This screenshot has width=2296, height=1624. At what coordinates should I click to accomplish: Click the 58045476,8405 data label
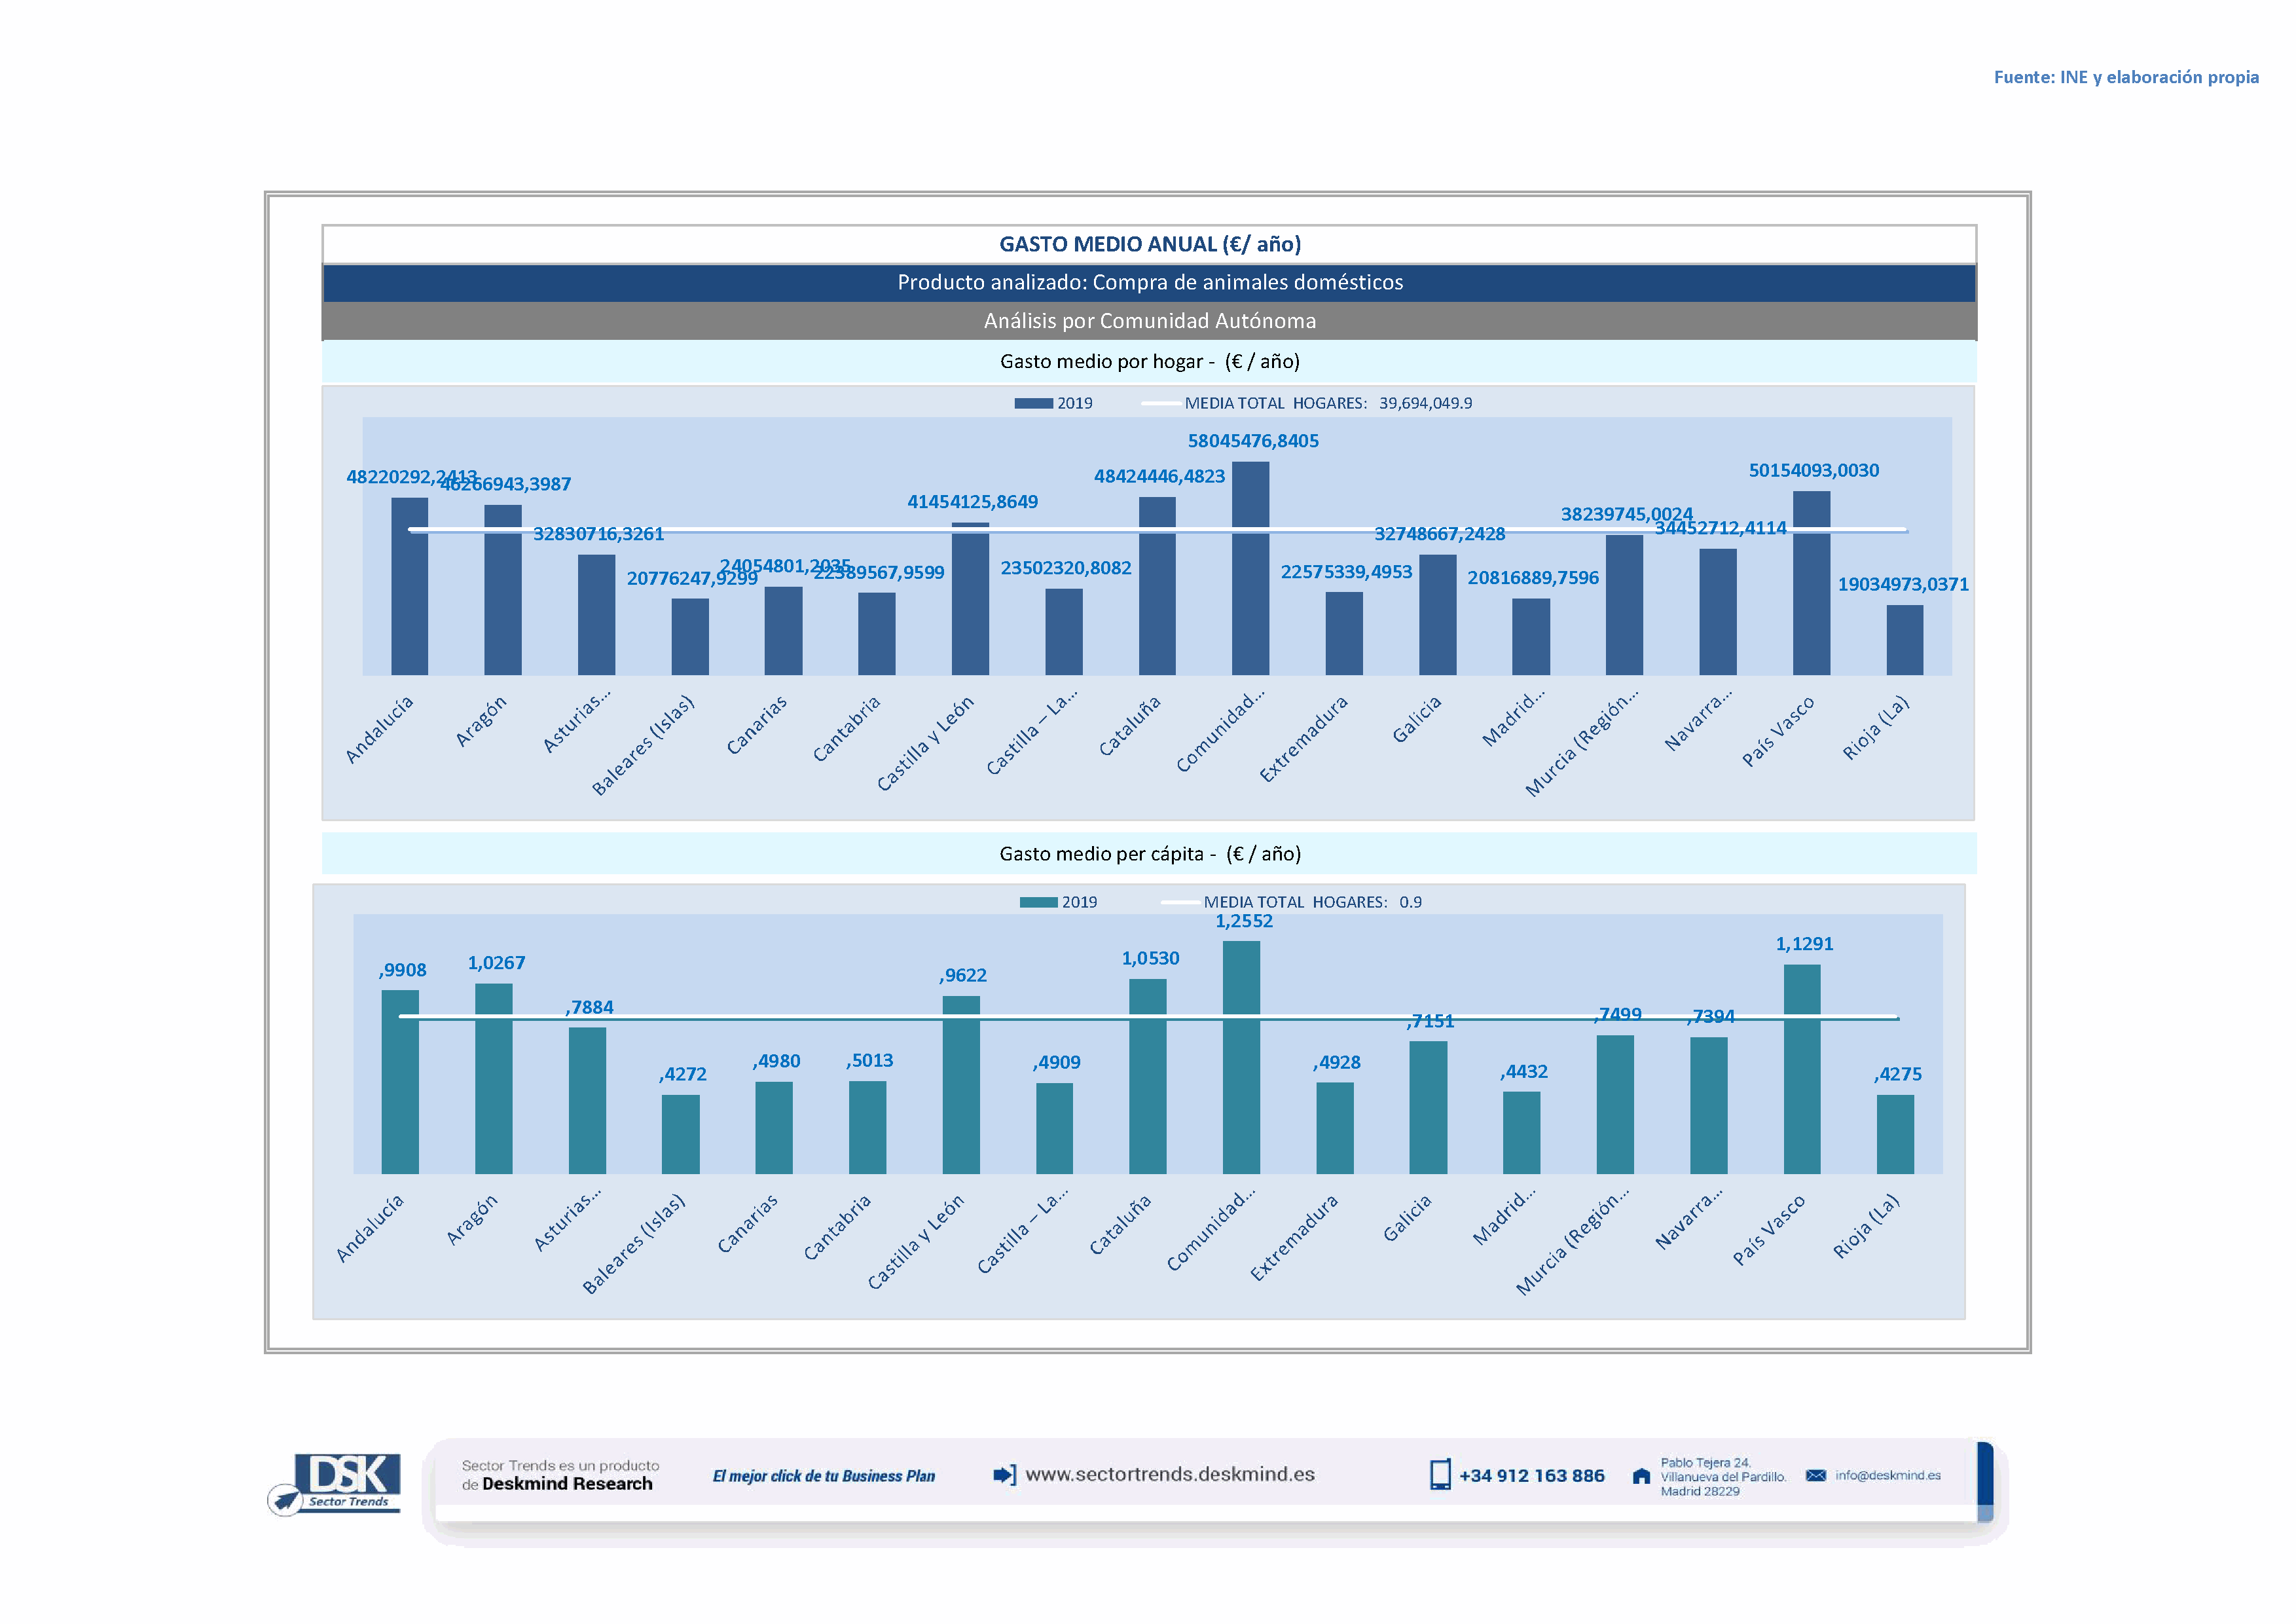point(1252,441)
